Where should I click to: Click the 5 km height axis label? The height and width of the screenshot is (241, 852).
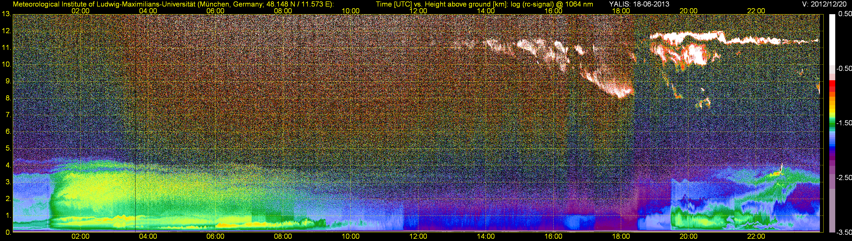8,149
